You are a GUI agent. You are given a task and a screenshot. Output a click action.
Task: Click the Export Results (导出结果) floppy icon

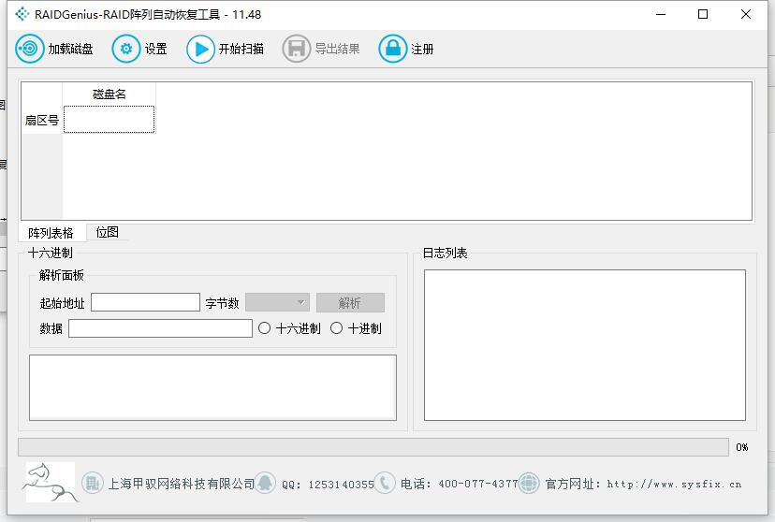296,49
